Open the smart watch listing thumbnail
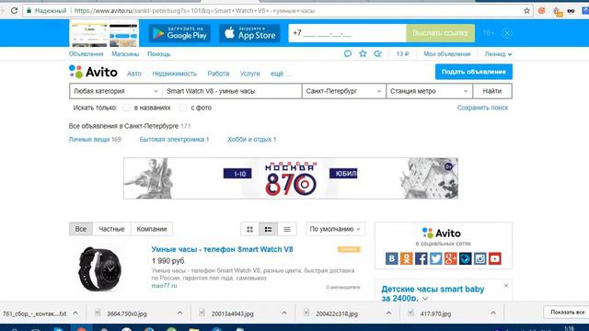Viewport: 589px width, 331px height. tap(100, 268)
